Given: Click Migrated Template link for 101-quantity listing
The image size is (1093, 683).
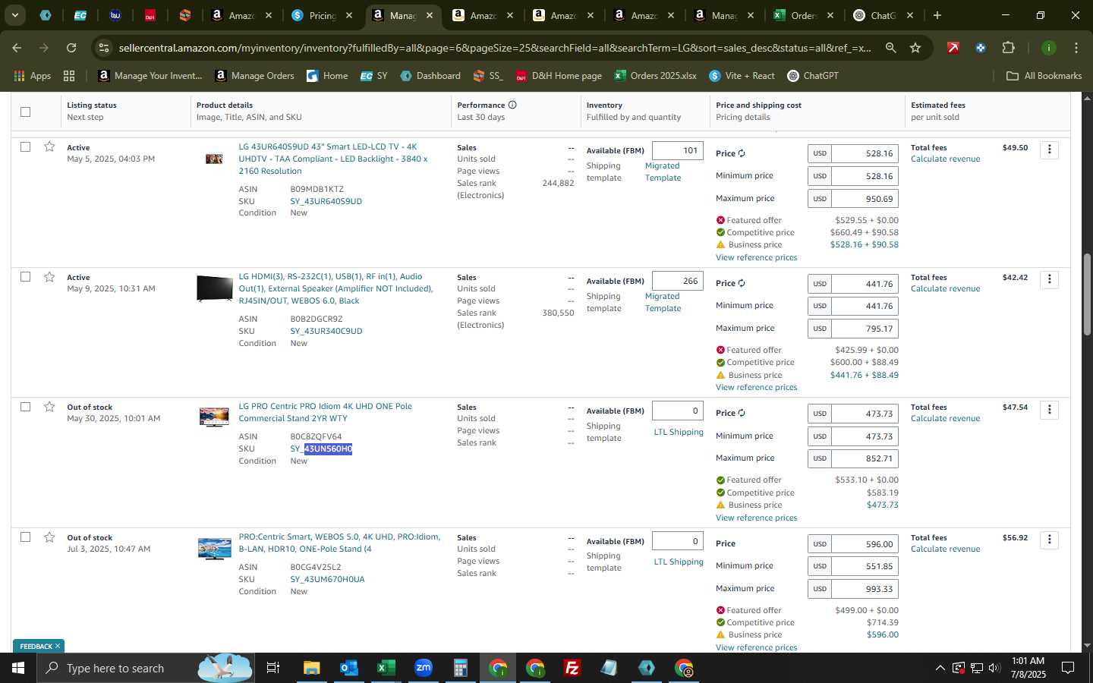Looking at the screenshot, I should pos(663,172).
